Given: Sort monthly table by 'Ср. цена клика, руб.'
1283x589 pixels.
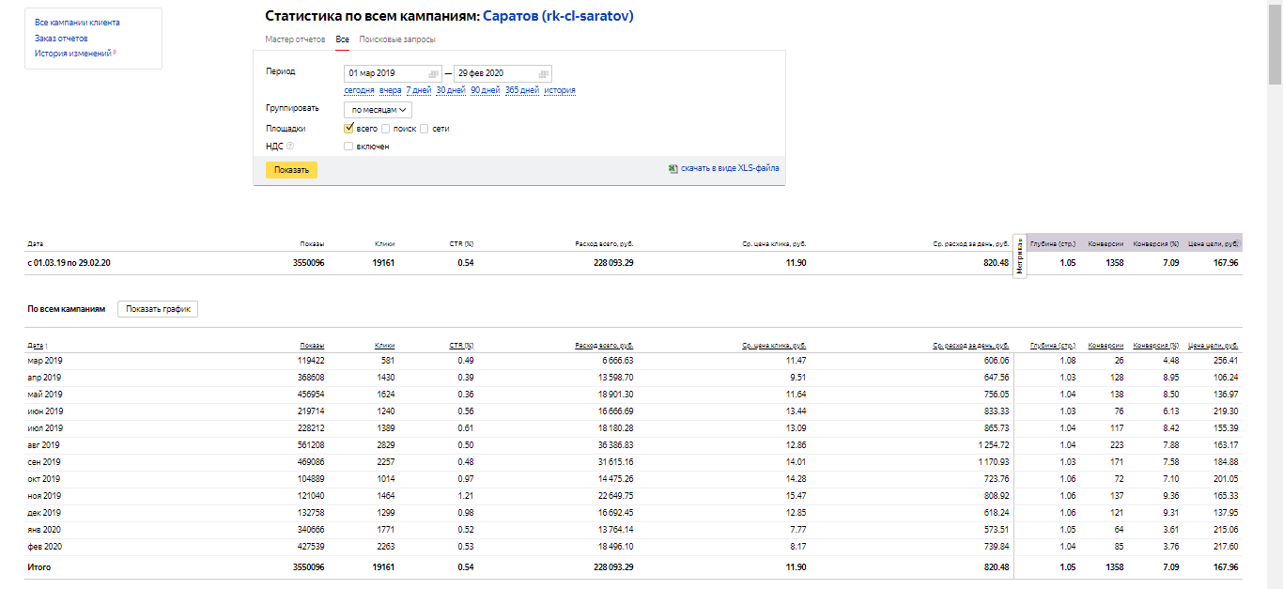Looking at the screenshot, I should (x=774, y=346).
